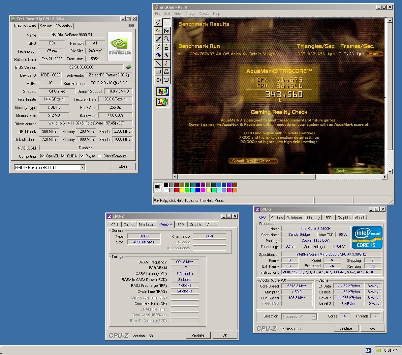Open About tab in CPU-Z processor window
Screen dimensions: 402x355
pos(360,218)
